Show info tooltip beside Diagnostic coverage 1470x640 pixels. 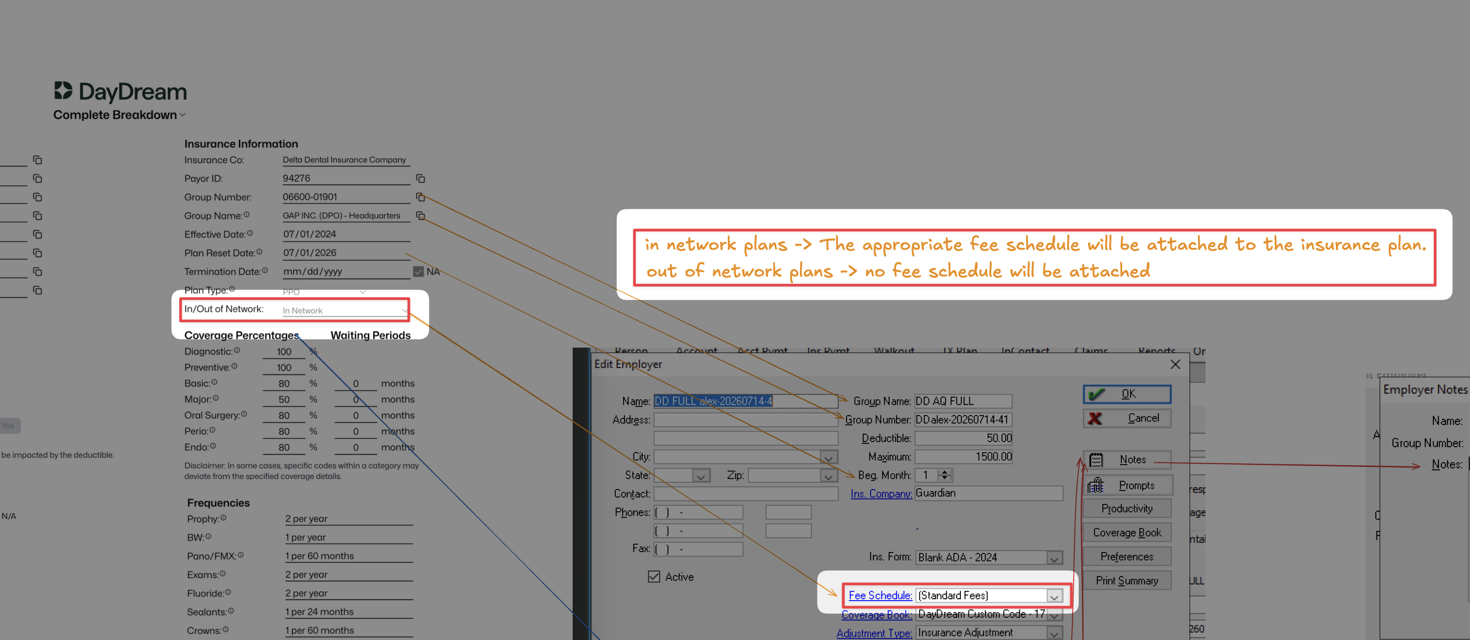[x=237, y=350]
